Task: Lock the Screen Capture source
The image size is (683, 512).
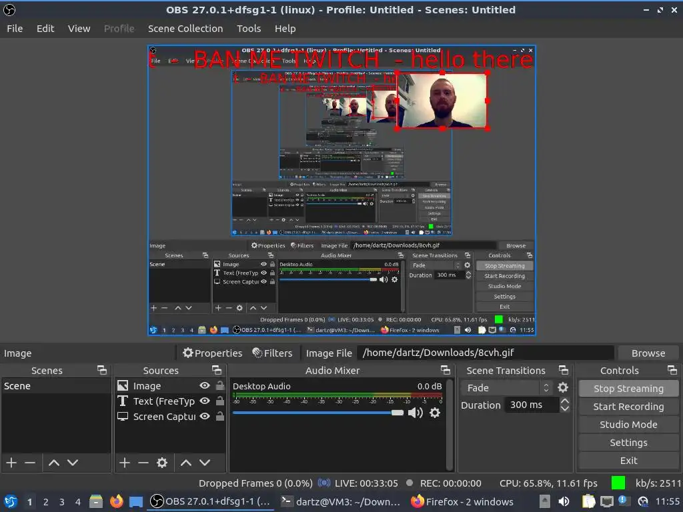Action: [220, 417]
